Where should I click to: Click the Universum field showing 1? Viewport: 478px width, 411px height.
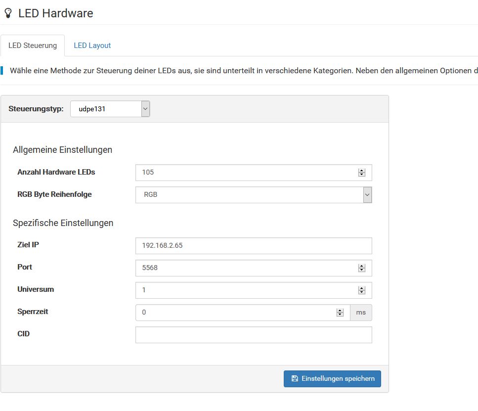pyautogui.click(x=254, y=290)
